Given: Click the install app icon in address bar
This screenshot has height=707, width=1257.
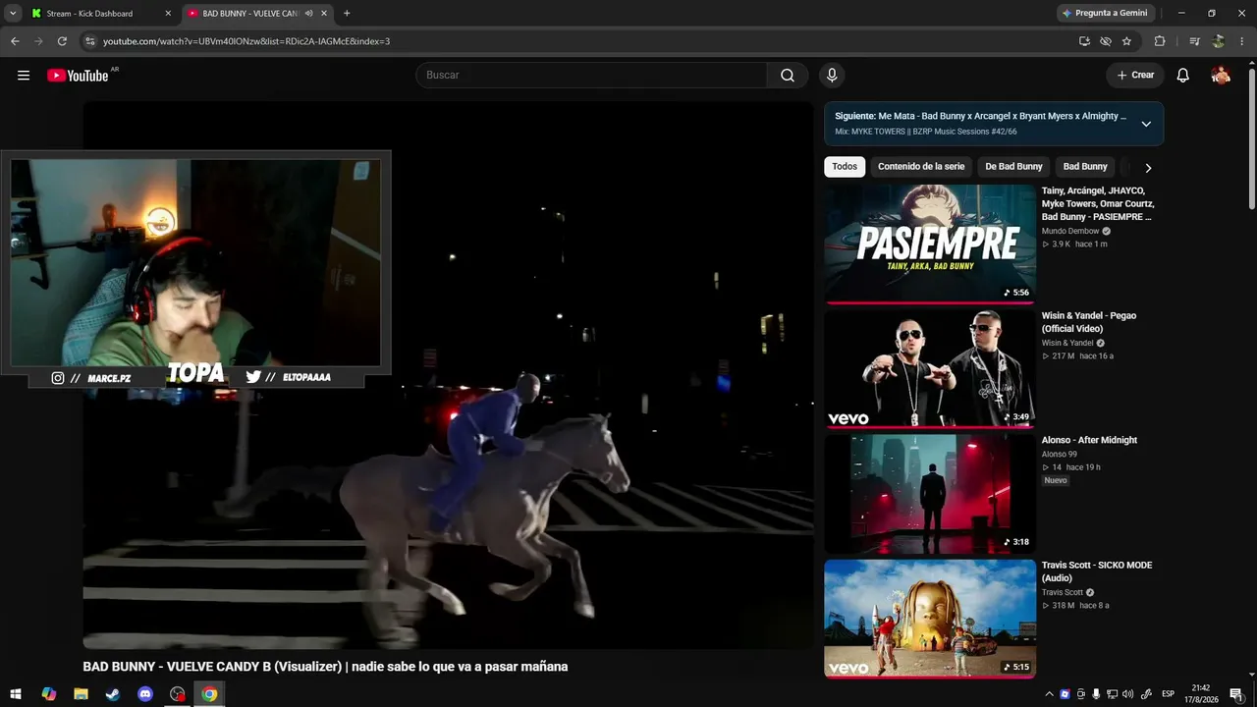Looking at the screenshot, I should click(1084, 41).
